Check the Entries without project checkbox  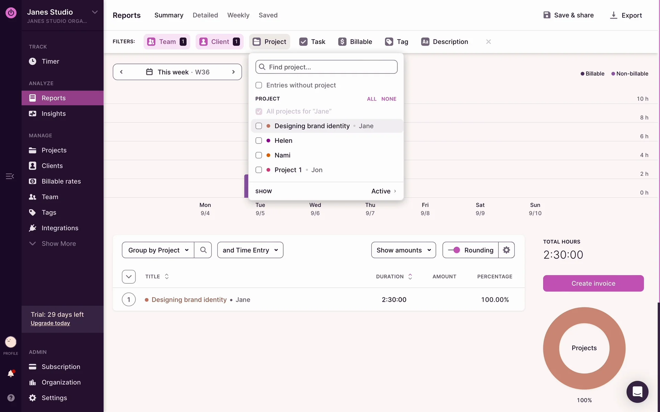(259, 85)
